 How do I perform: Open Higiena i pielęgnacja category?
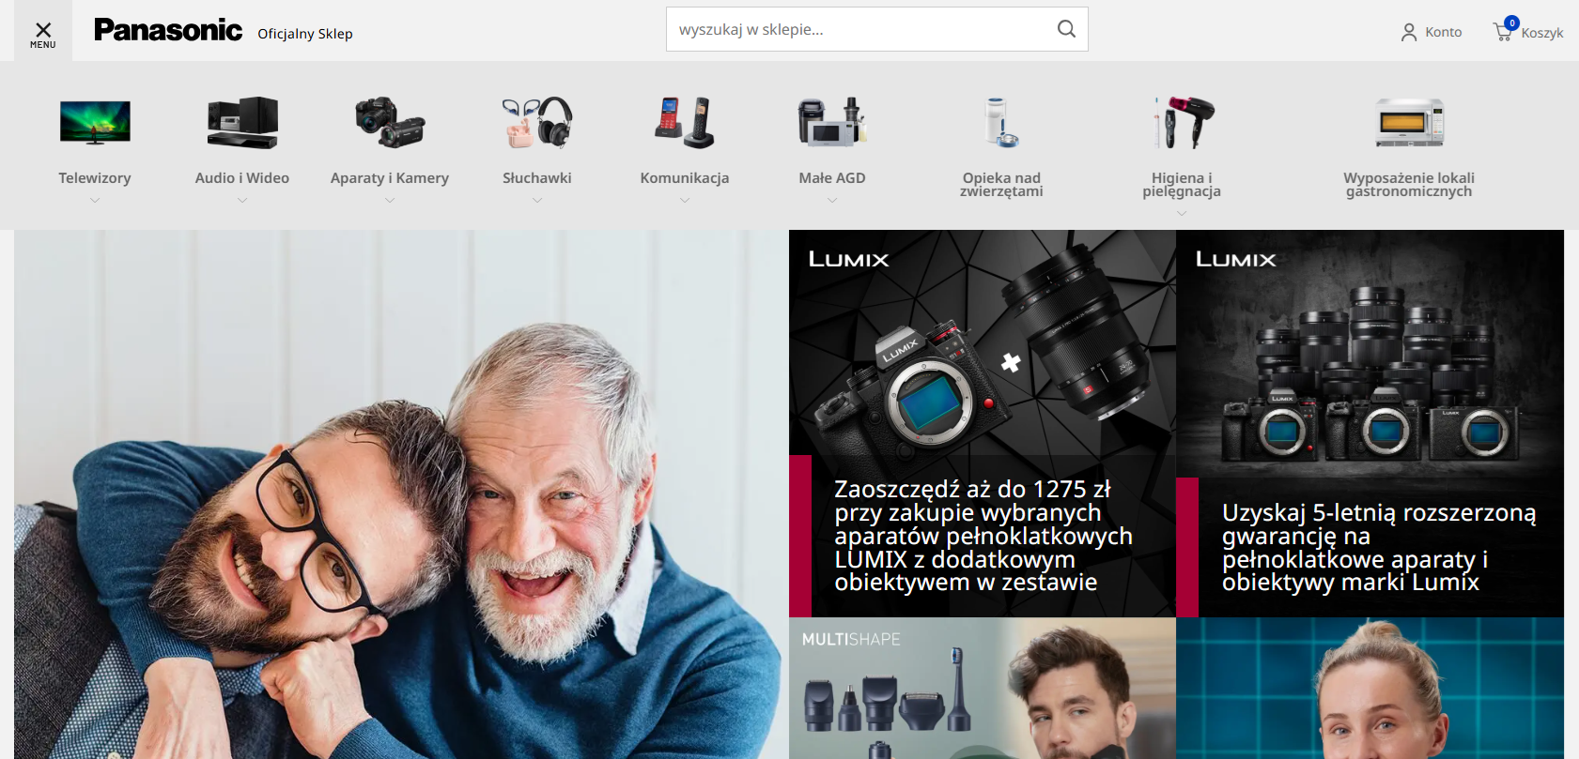coord(1182,185)
